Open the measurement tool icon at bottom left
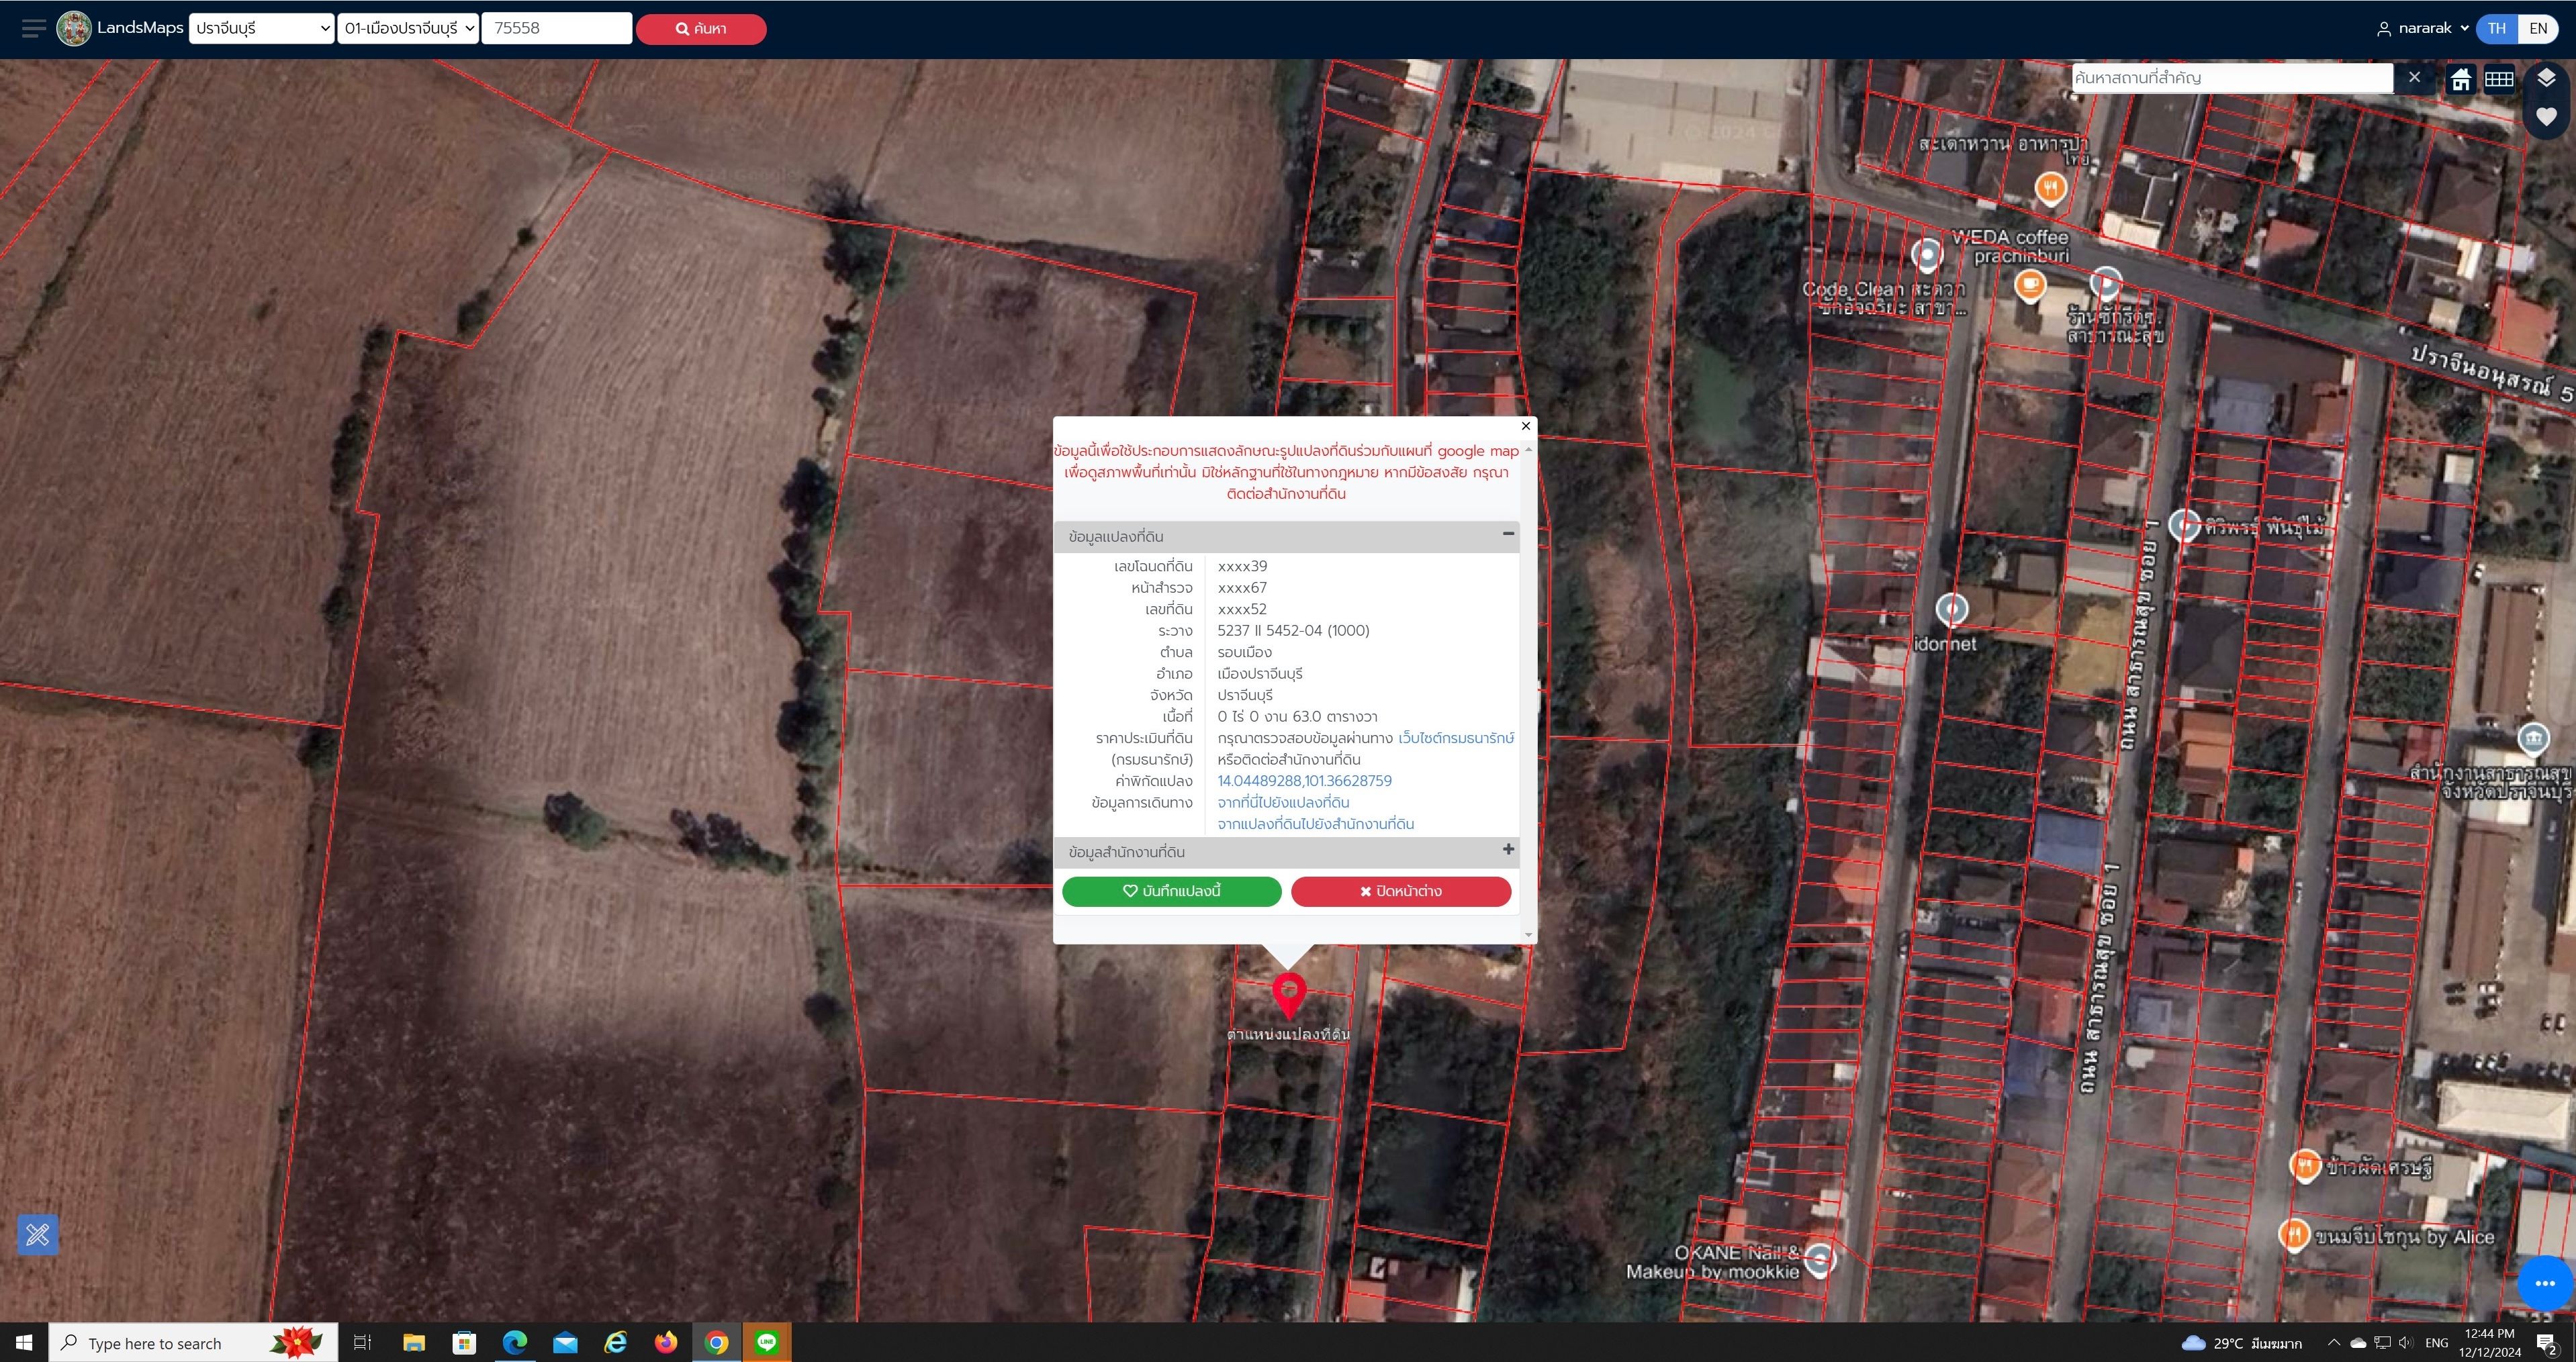 point(38,1234)
